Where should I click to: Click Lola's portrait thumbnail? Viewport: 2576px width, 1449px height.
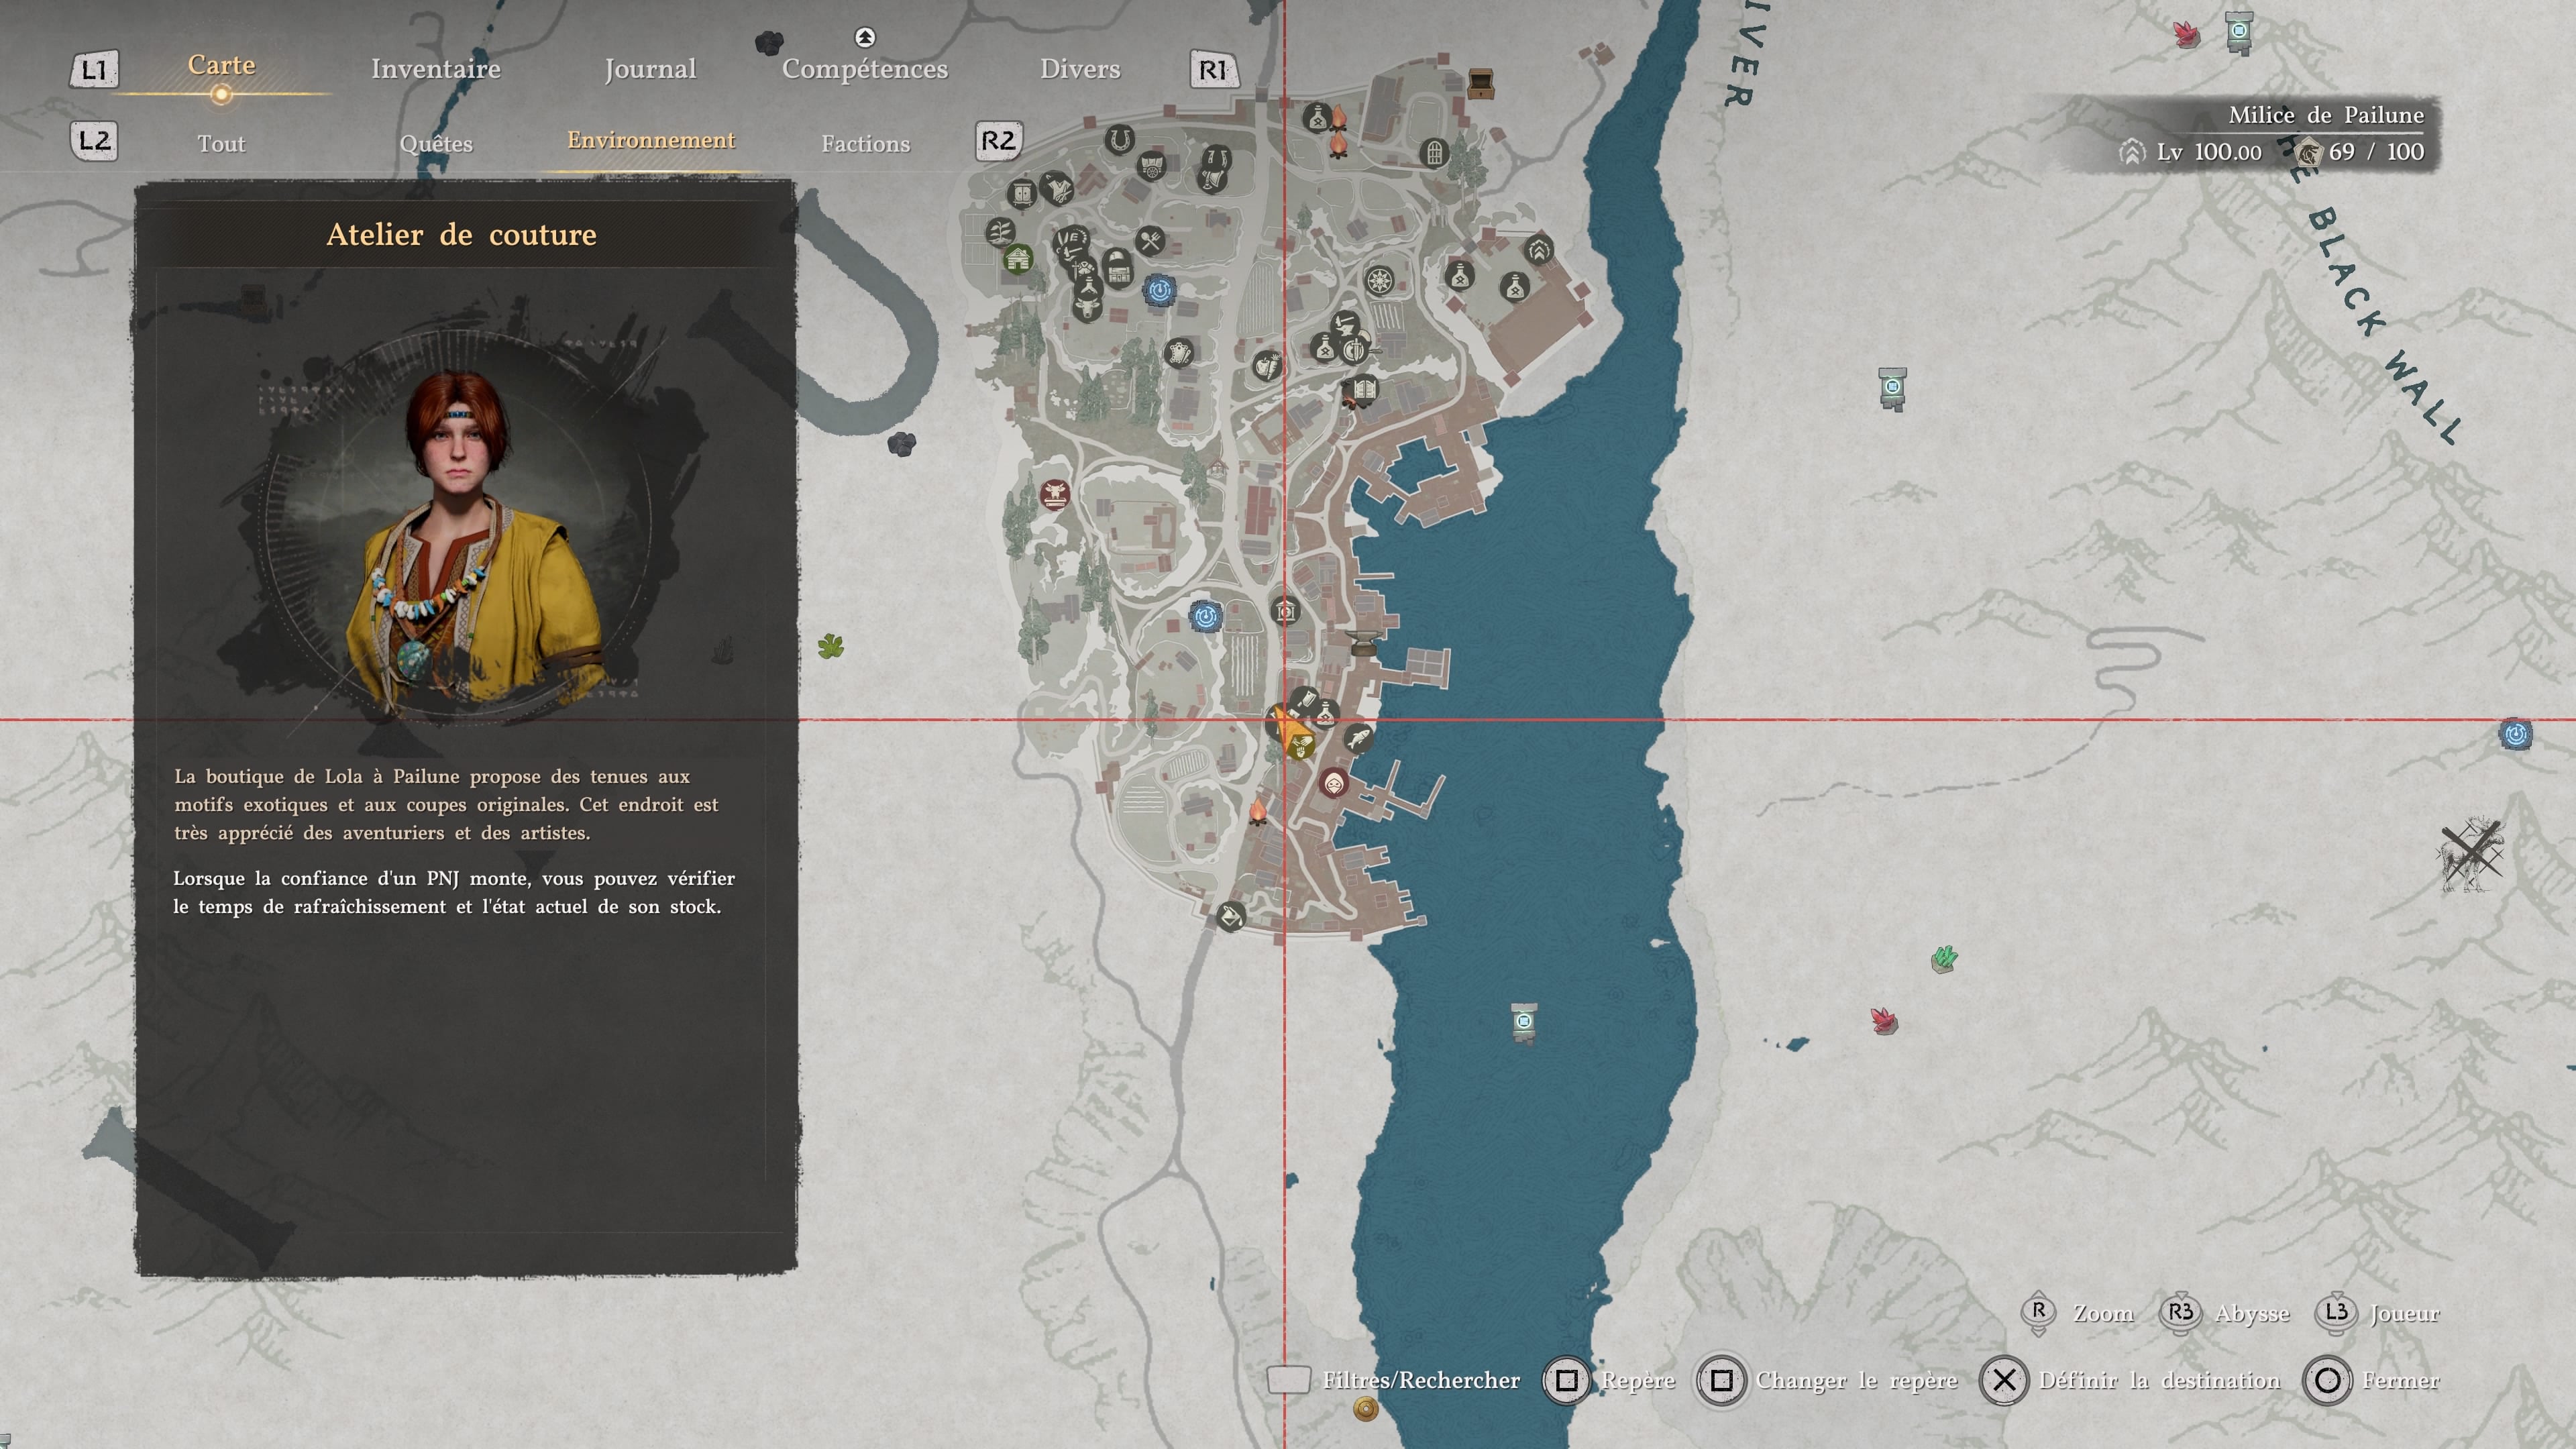[459, 525]
